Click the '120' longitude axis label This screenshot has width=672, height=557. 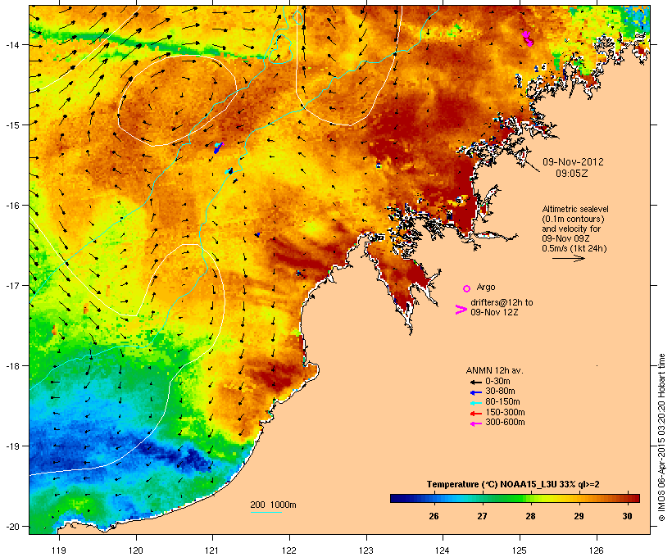click(136, 550)
